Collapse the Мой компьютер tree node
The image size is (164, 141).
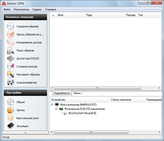coord(52,105)
